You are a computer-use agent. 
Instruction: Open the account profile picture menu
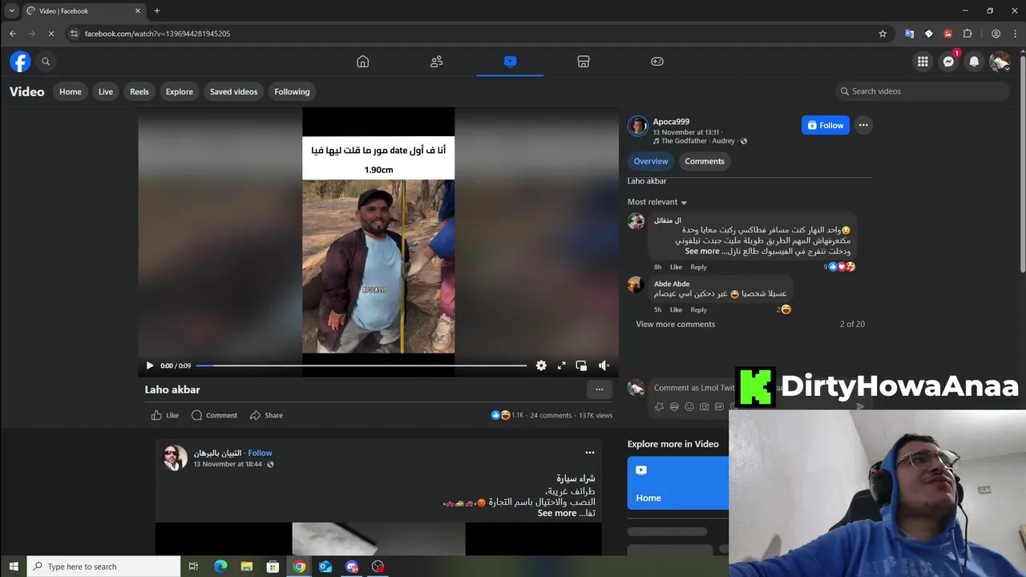coord(1000,62)
